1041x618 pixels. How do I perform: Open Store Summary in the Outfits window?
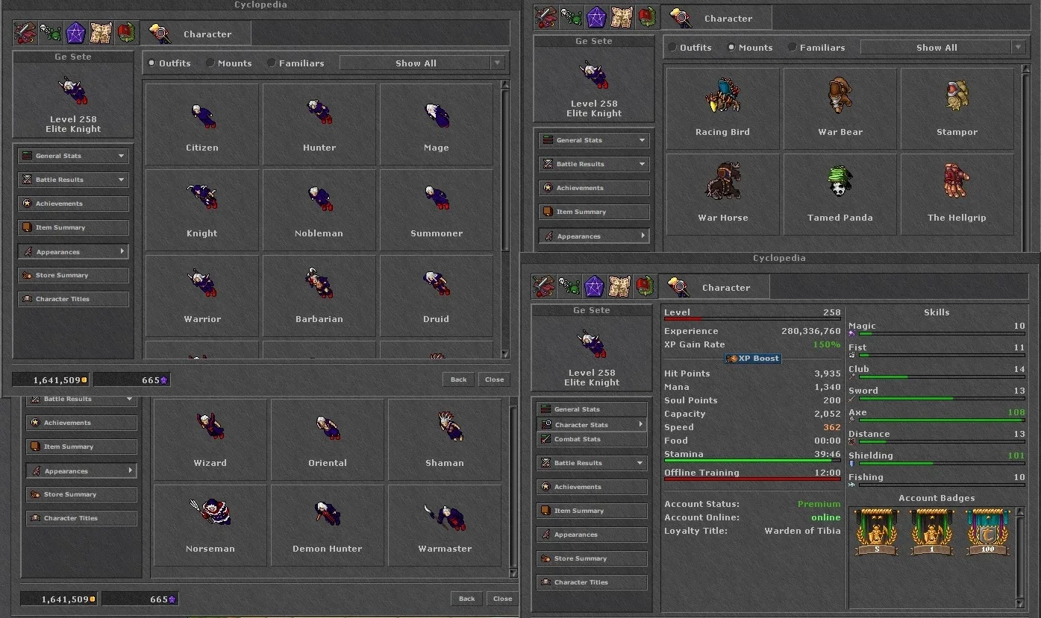73,275
